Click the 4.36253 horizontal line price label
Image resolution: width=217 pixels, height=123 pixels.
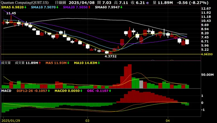click(207, 54)
